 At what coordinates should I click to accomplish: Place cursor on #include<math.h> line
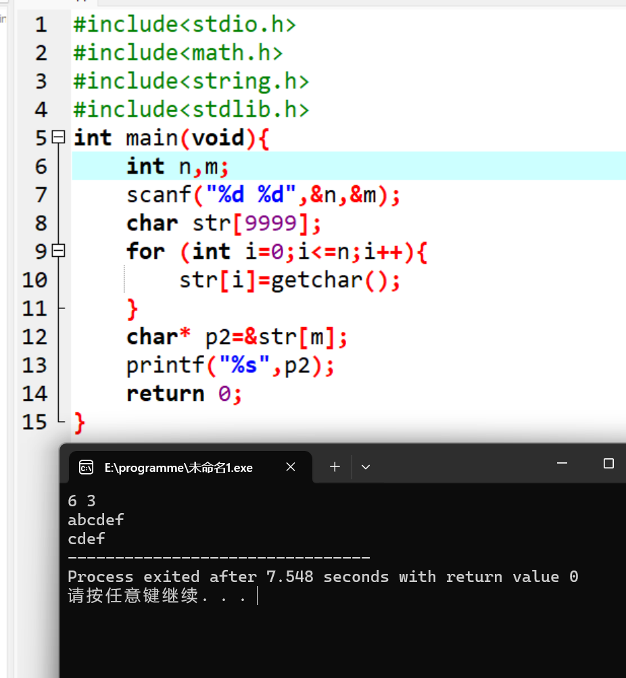(178, 53)
